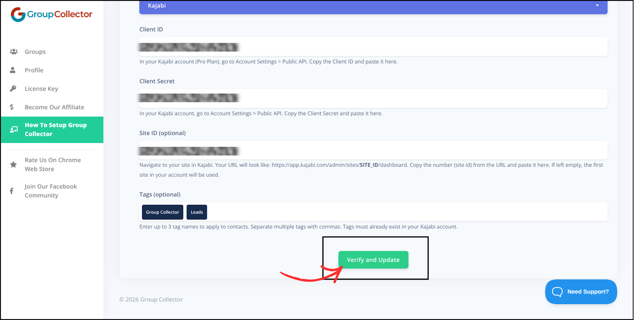Image resolution: width=635 pixels, height=320 pixels.
Task: Click the Facebook icon in sidebar
Action: (12, 191)
